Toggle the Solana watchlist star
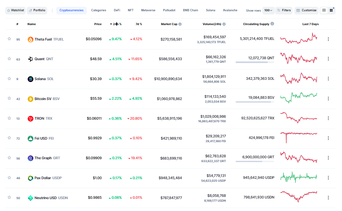 [9, 78]
